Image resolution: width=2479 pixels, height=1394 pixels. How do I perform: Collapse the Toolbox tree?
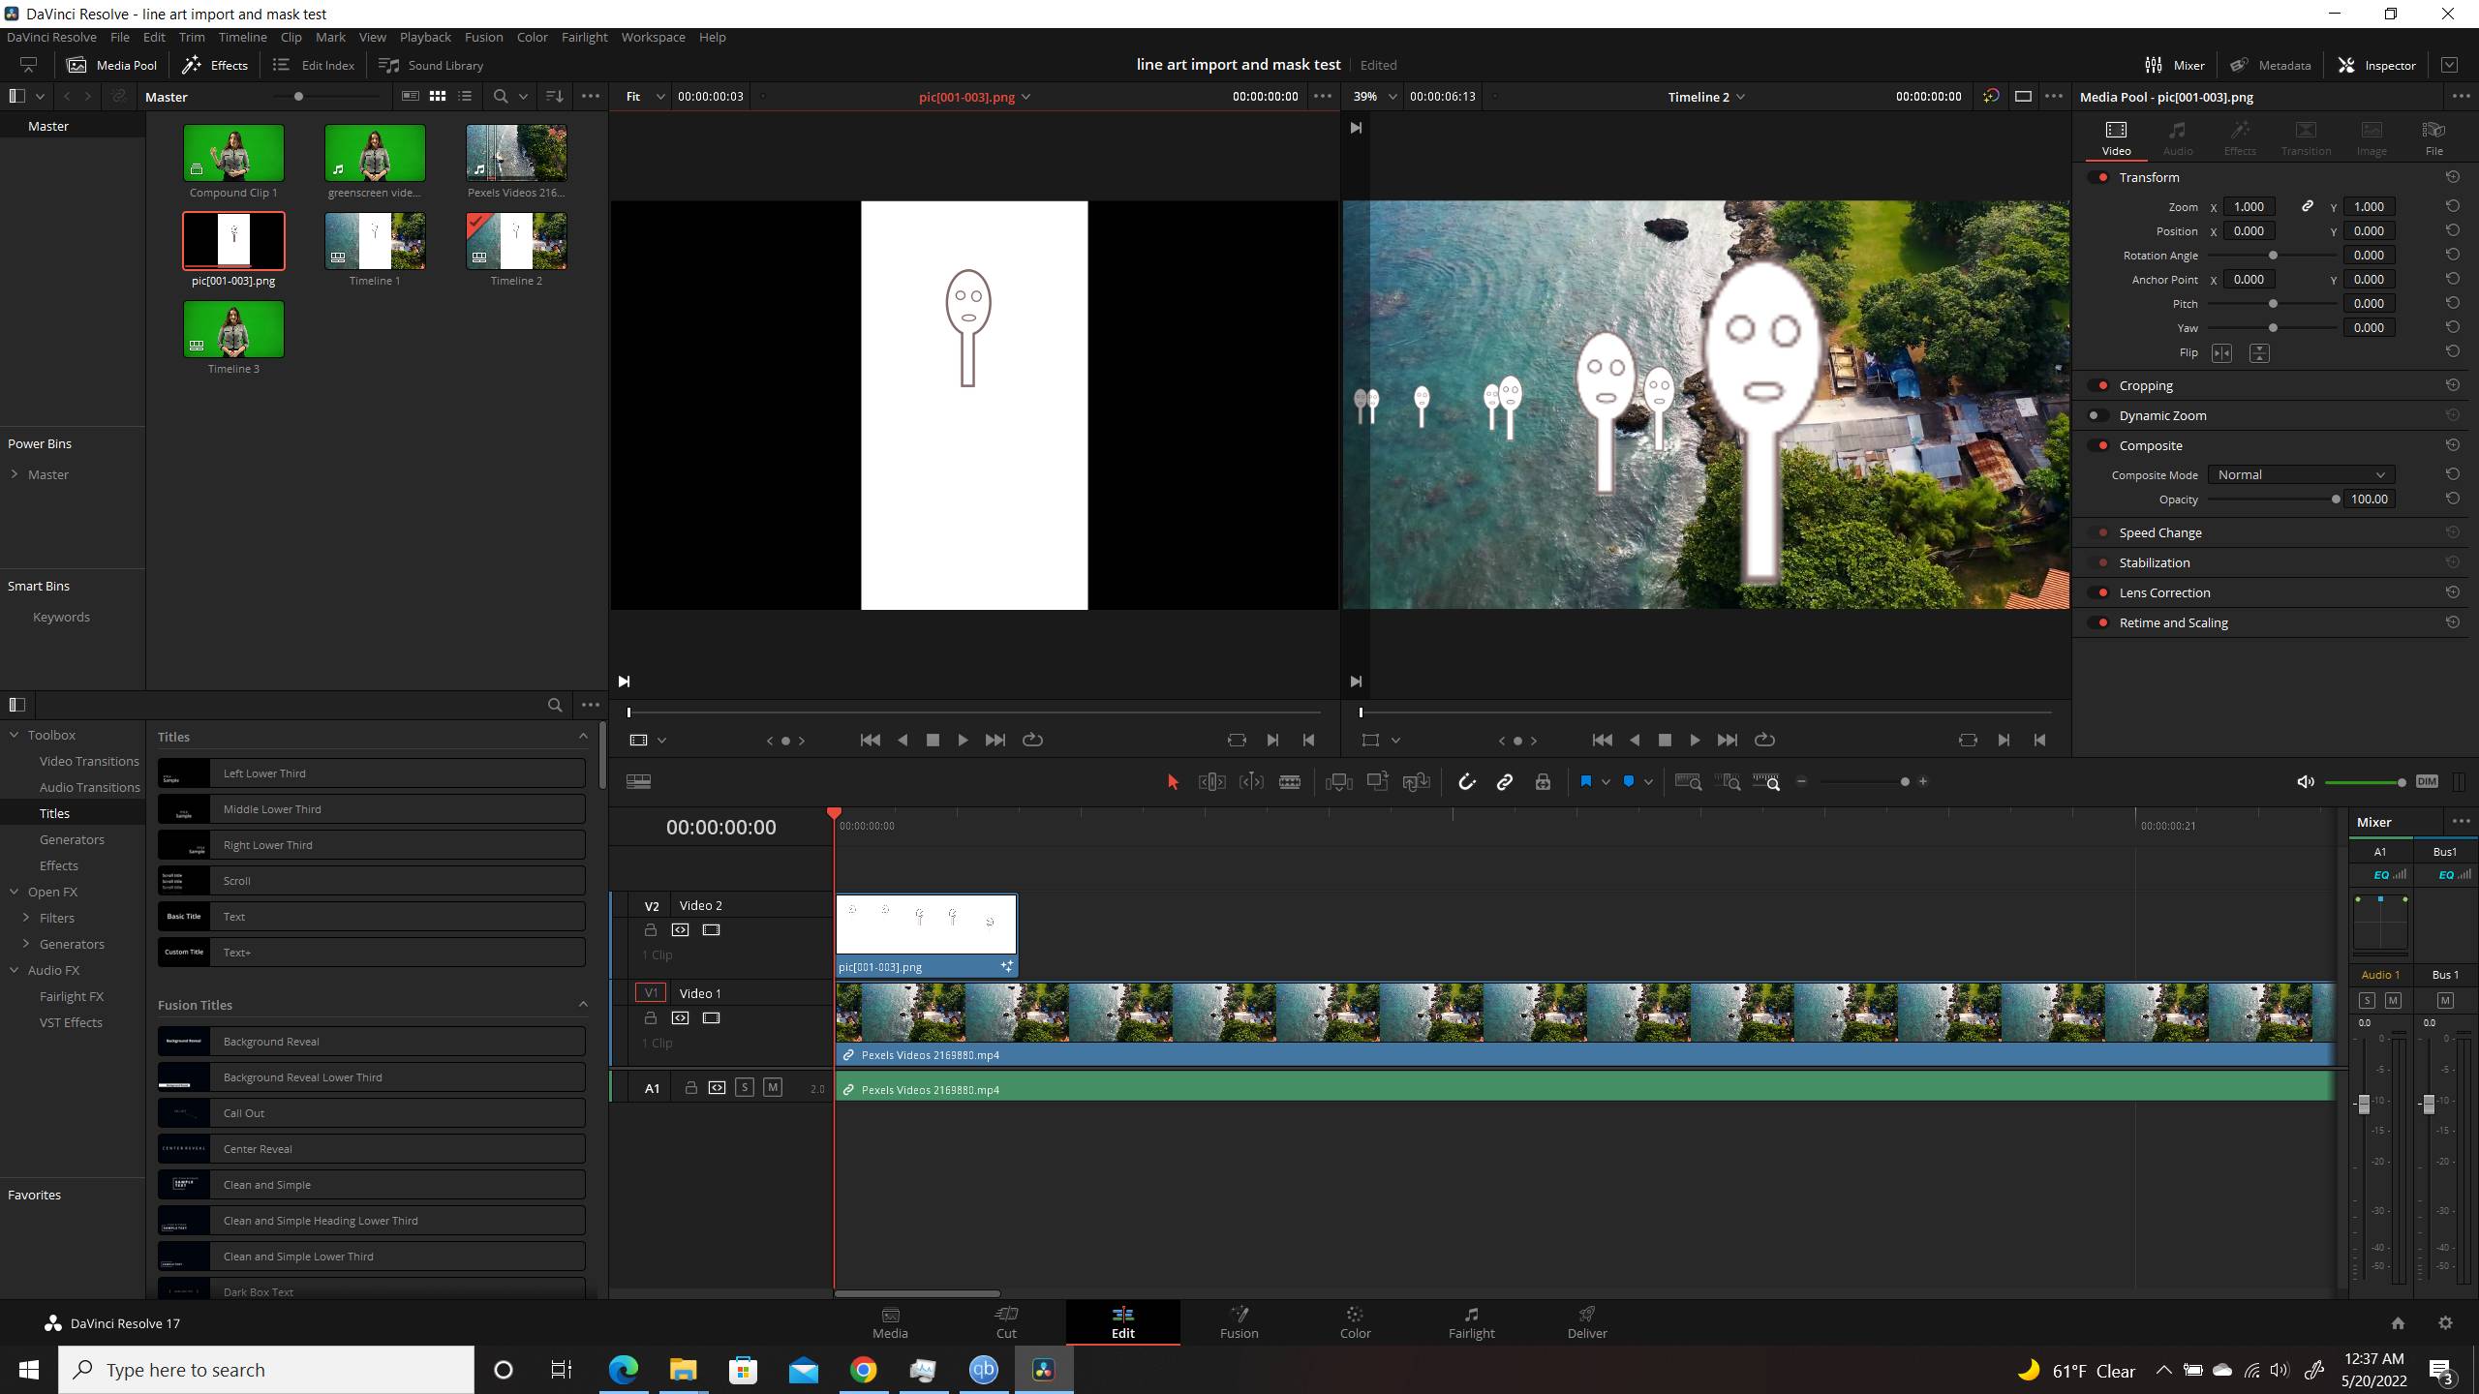tap(15, 735)
